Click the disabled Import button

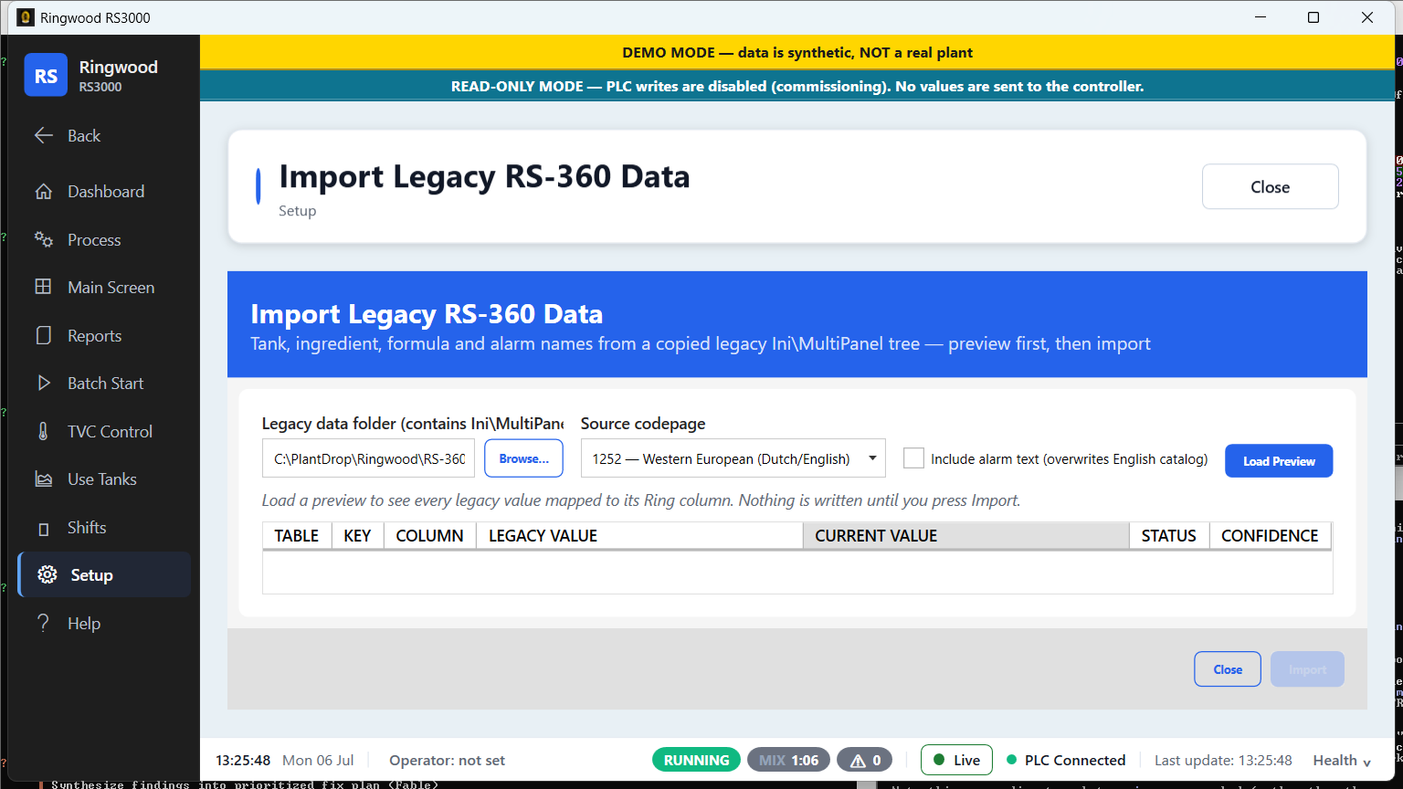click(x=1307, y=669)
